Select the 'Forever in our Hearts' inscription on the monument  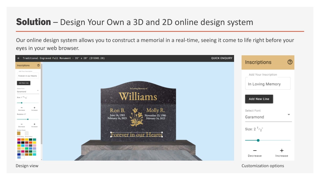[137, 135]
